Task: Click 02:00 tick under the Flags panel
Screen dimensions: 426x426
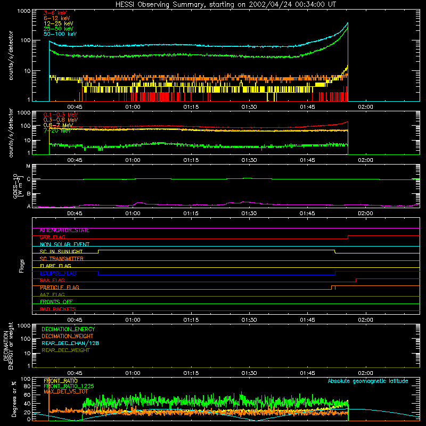Action: click(365, 320)
